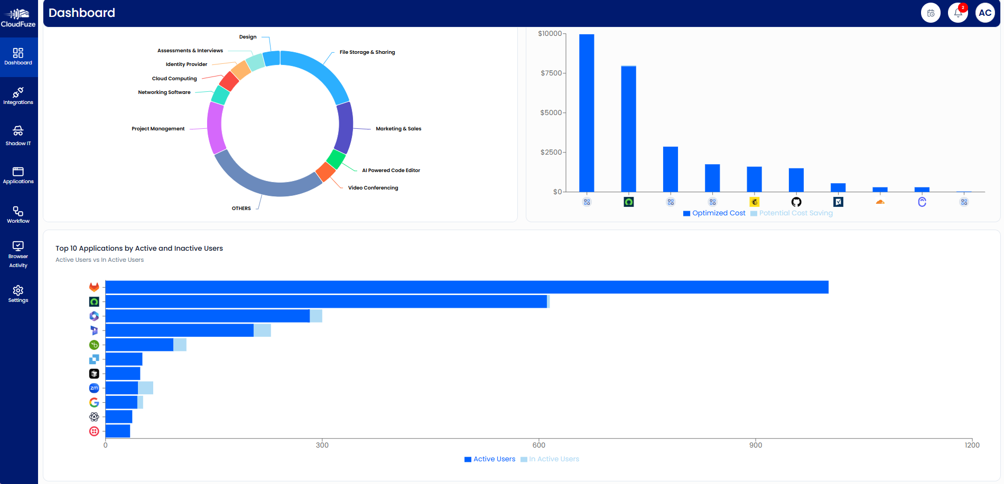The height and width of the screenshot is (484, 1004).
Task: Toggle the In Active Users legend
Action: tap(550, 459)
